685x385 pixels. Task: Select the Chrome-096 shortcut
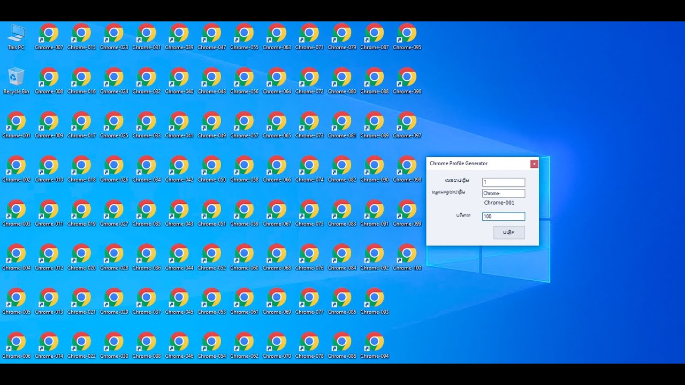coord(407,81)
